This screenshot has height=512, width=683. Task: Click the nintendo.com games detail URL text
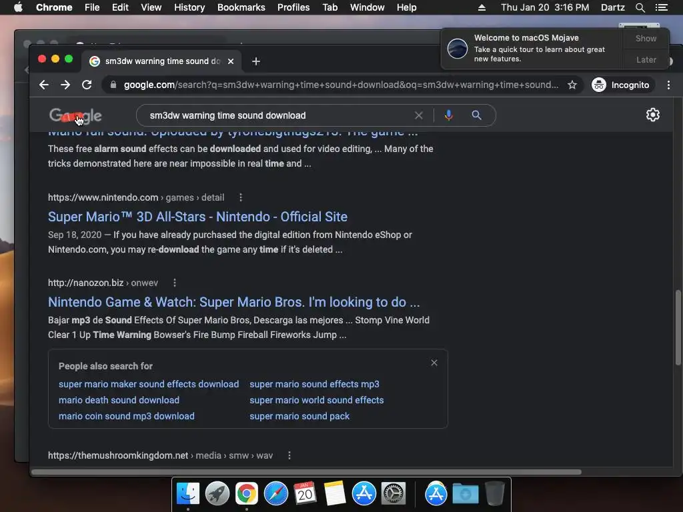pyautogui.click(x=136, y=197)
